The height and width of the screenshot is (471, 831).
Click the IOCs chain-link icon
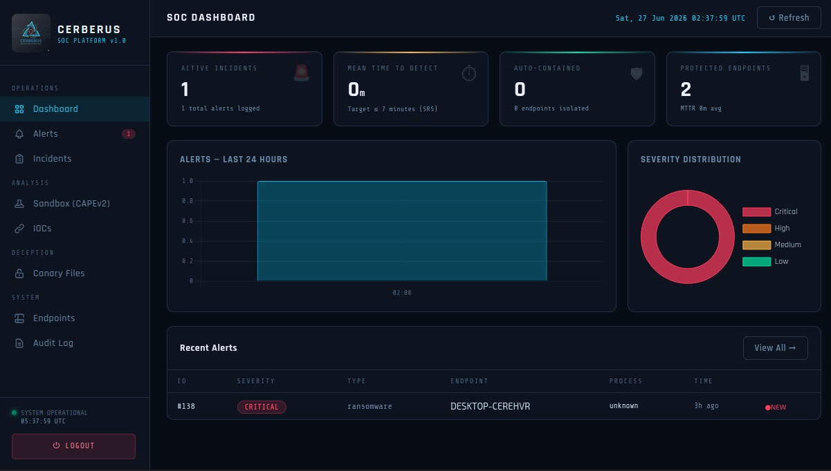tap(19, 229)
